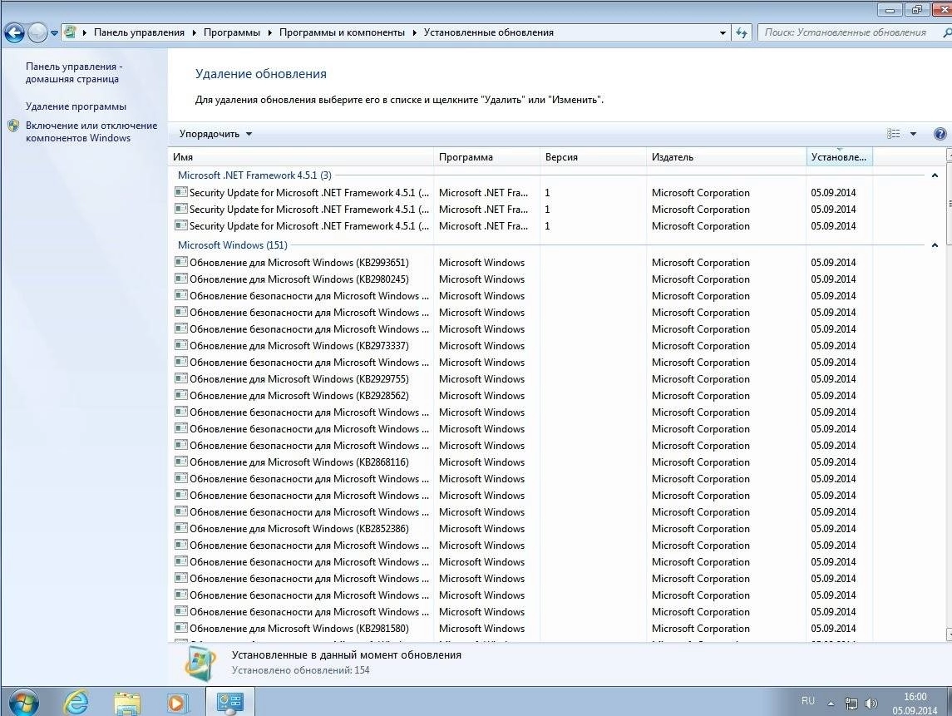Screen dimensions: 952x716
Task: Sort by 'Установле...' date column header
Action: pos(839,156)
